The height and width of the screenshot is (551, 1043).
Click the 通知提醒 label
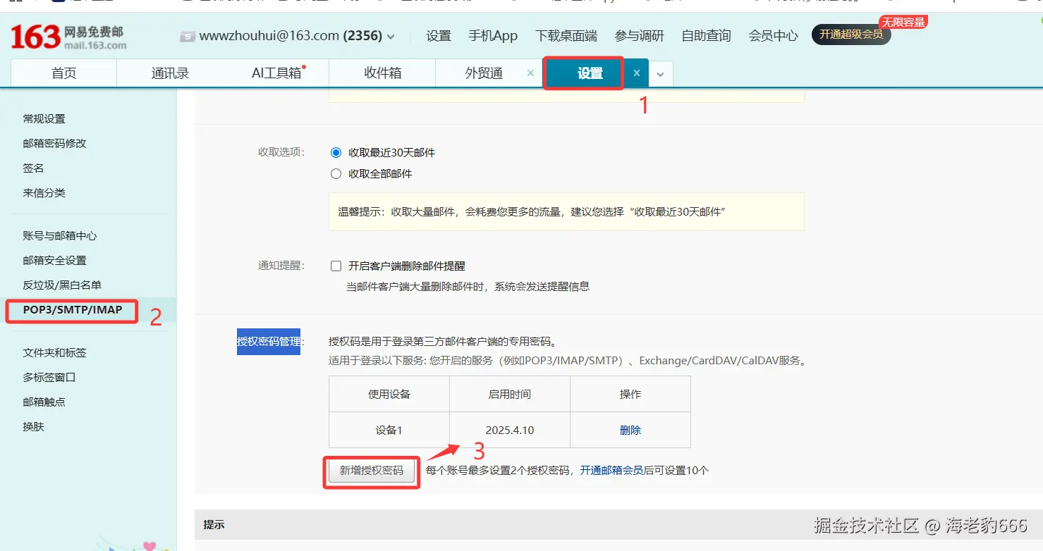281,266
